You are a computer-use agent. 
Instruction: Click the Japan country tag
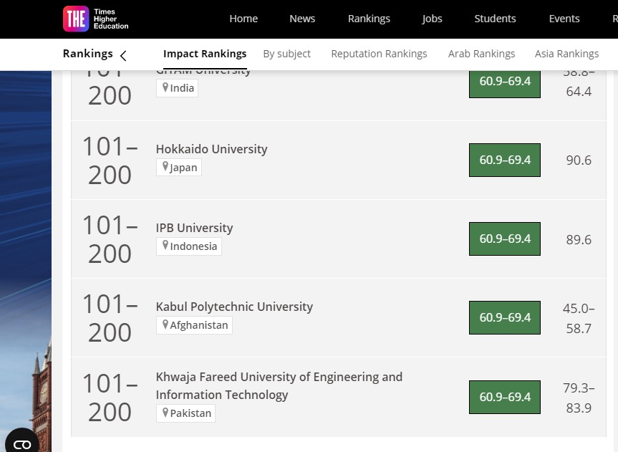(x=179, y=168)
